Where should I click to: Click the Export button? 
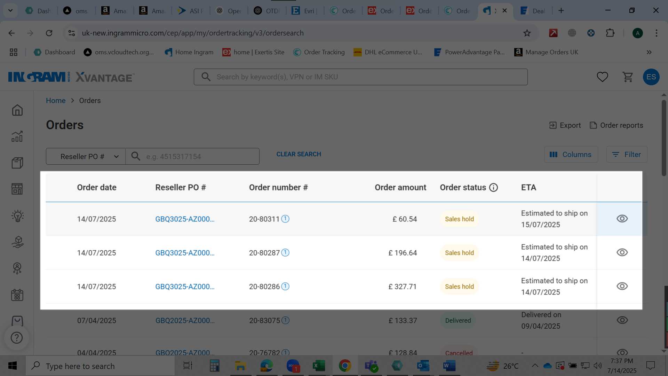[x=565, y=125]
